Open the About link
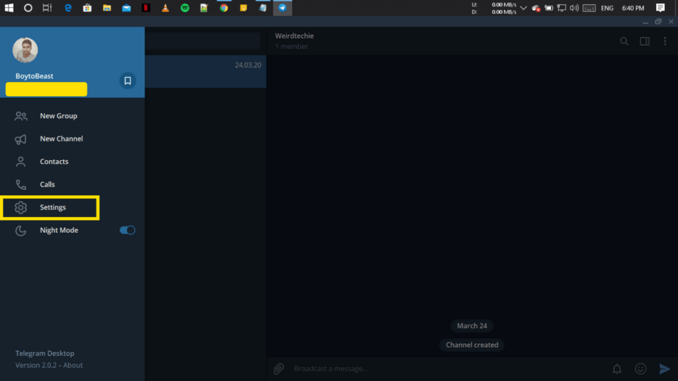This screenshot has height=381, width=678. click(73, 365)
